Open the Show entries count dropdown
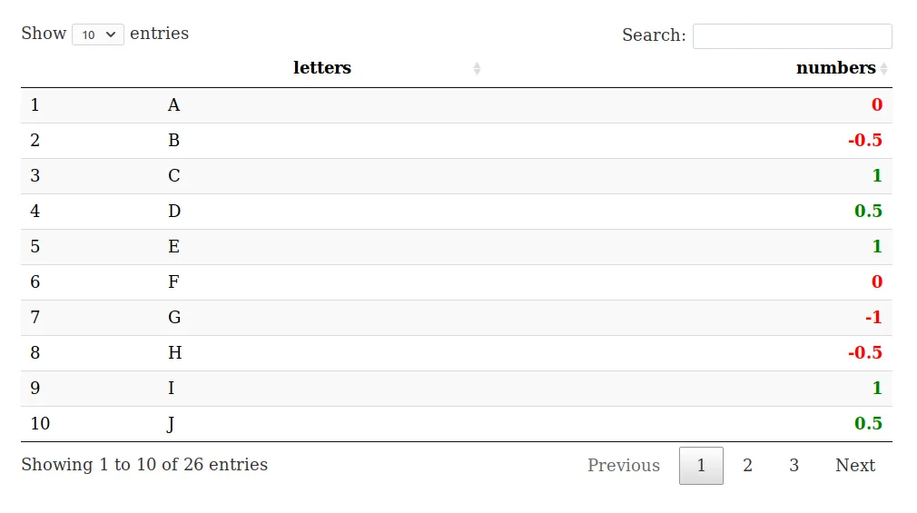 98,35
